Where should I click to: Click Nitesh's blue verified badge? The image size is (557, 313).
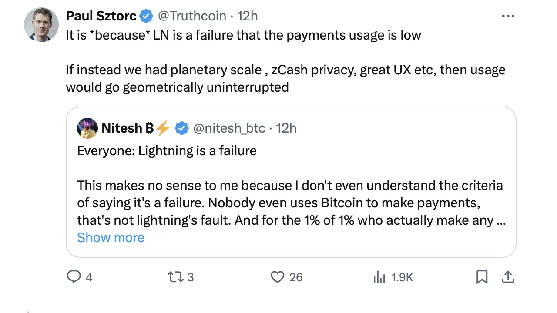click(181, 128)
